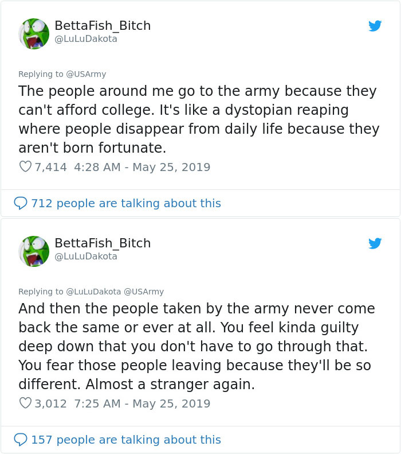Click the BettaFish_Bitch name on the 3,012-like tweet
This screenshot has width=401, height=454.
103,243
